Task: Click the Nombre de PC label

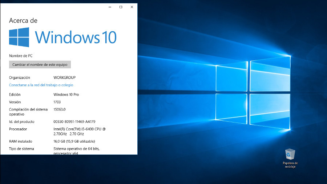Action: (x=21, y=56)
